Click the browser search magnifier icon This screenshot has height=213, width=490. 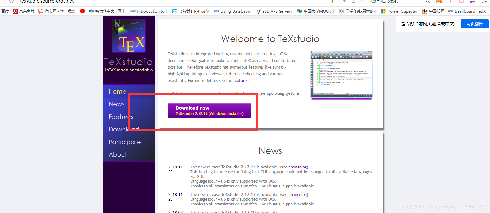click(x=427, y=1)
